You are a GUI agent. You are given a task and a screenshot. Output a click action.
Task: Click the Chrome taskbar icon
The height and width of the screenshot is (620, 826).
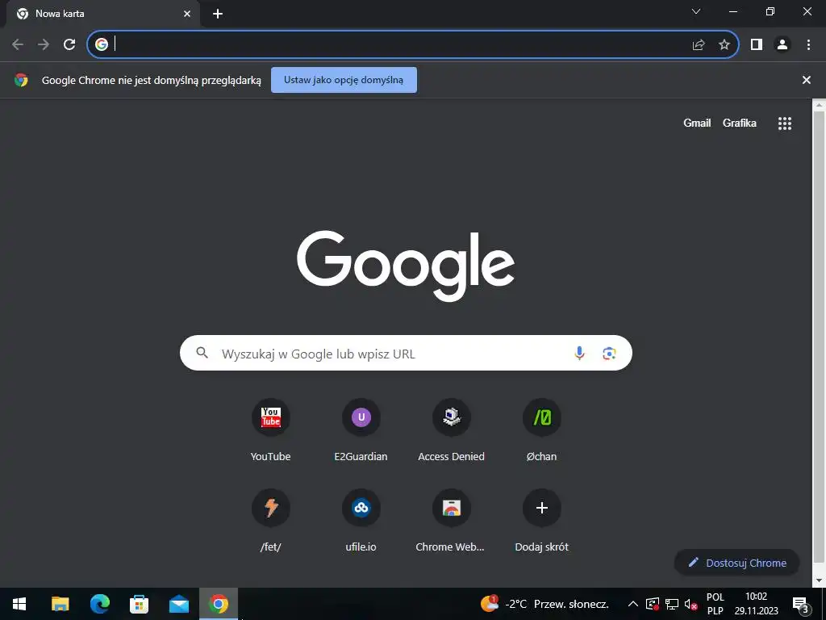click(x=219, y=604)
